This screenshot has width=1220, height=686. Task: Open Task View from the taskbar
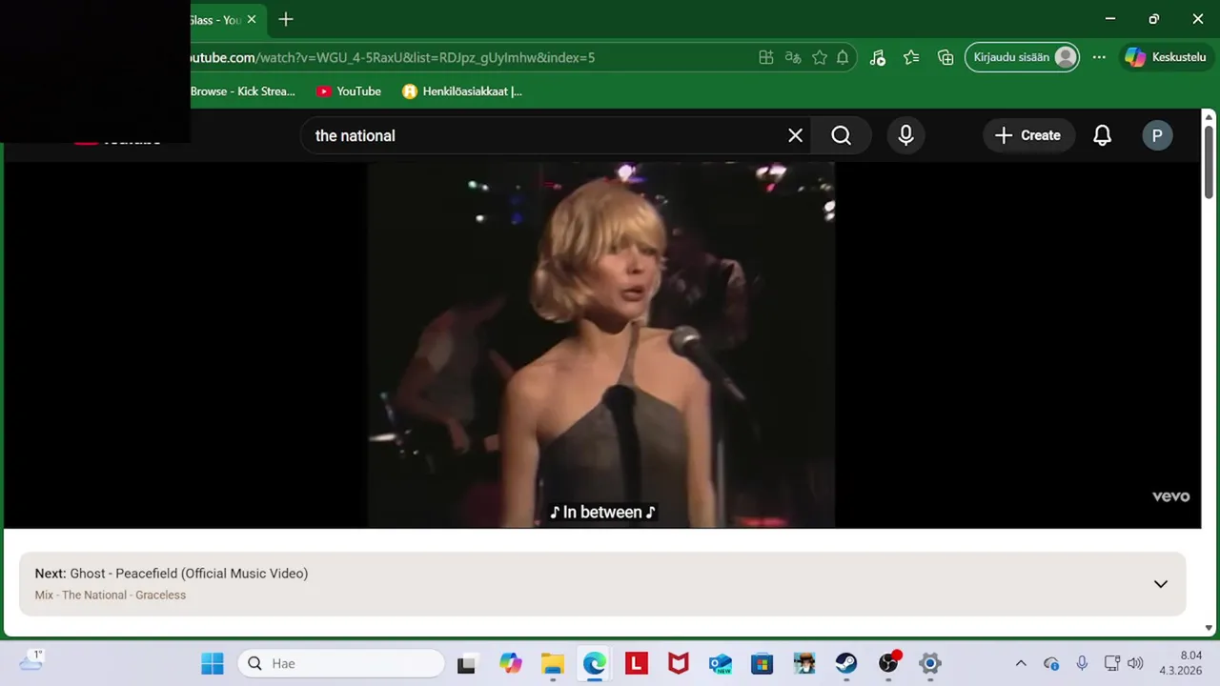point(466,664)
